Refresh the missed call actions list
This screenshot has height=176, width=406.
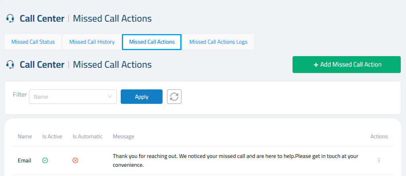(174, 97)
